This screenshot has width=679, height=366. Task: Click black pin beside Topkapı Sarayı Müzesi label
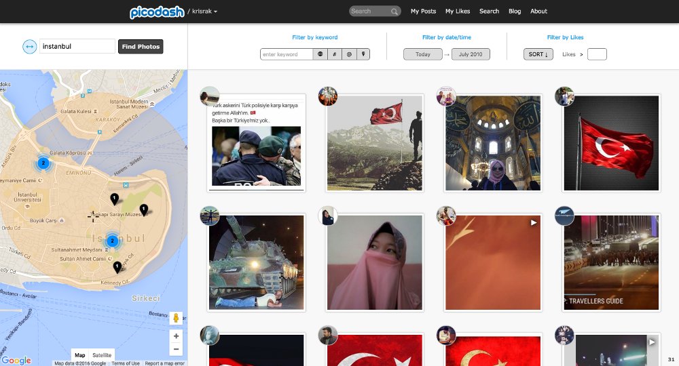tap(144, 209)
